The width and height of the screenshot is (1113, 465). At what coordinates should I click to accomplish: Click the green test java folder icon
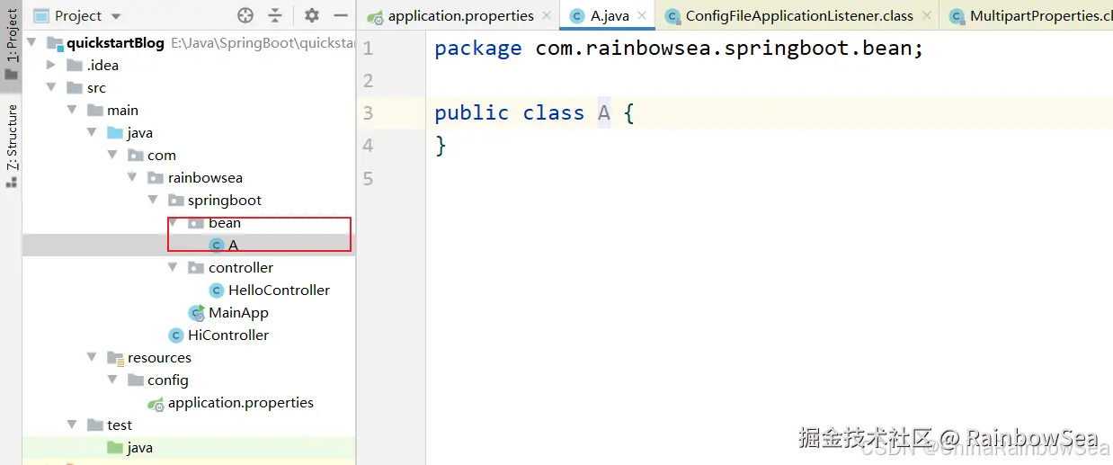(x=115, y=447)
